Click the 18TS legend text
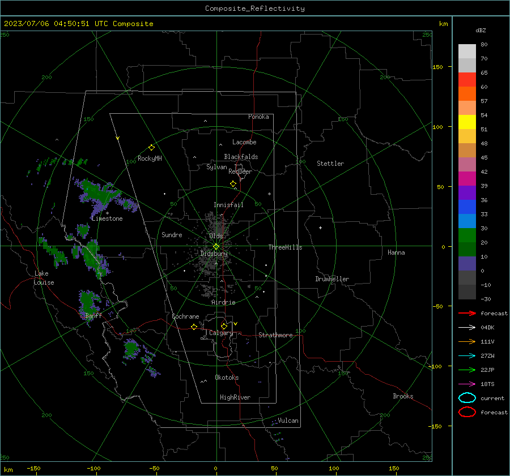This screenshot has height=476, width=510. click(487, 384)
